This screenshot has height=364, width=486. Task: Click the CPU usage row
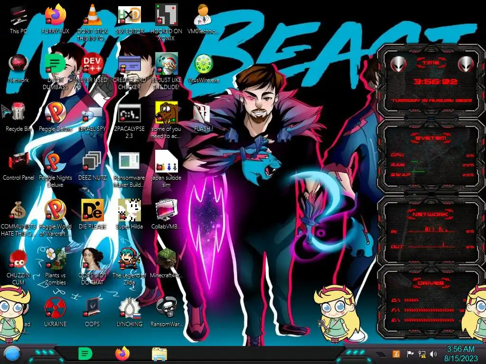[x=432, y=155]
